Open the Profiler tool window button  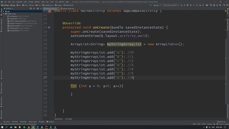coord(23,122)
